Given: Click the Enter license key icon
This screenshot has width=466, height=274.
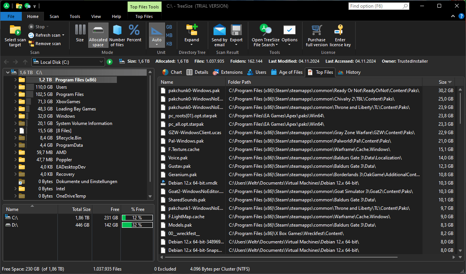Looking at the screenshot, I should [x=340, y=30].
